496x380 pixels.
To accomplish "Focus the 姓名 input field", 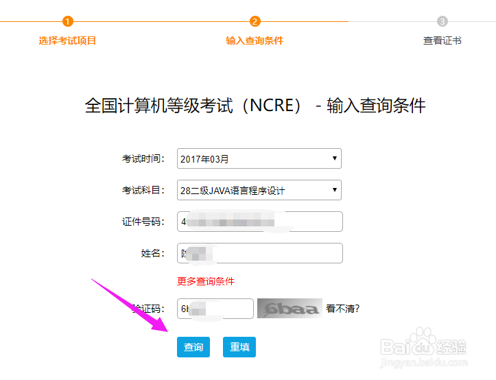I will click(x=260, y=253).
